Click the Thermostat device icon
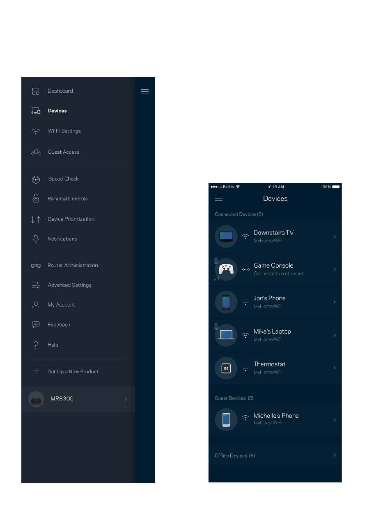The height and width of the screenshot is (523, 390). point(226,368)
